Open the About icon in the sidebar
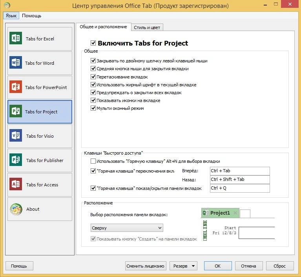 pyautogui.click(x=16, y=209)
